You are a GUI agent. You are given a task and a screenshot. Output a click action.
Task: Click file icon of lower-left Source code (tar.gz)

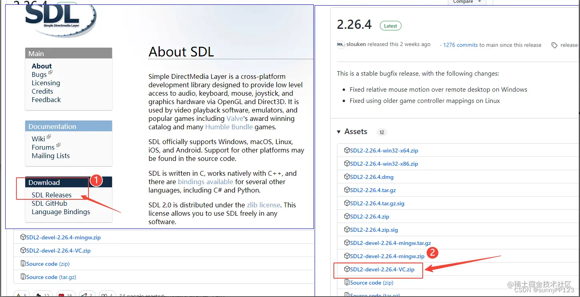coord(23,277)
